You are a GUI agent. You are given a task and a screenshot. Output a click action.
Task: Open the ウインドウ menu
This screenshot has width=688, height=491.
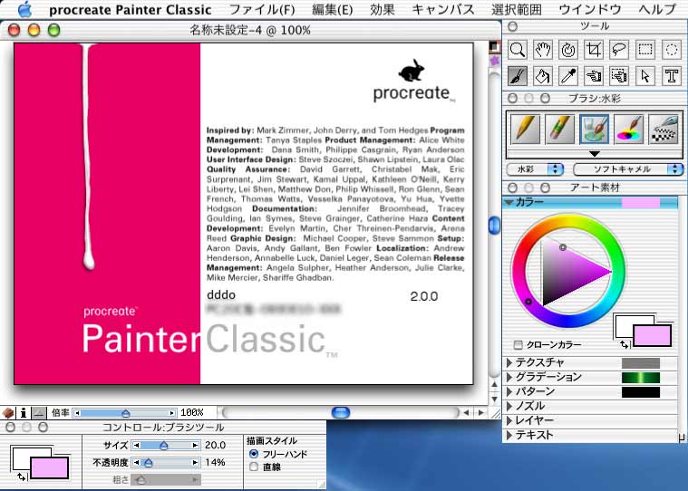[x=590, y=10]
